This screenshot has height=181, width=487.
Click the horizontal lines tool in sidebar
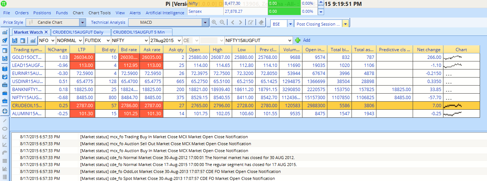point(5,161)
